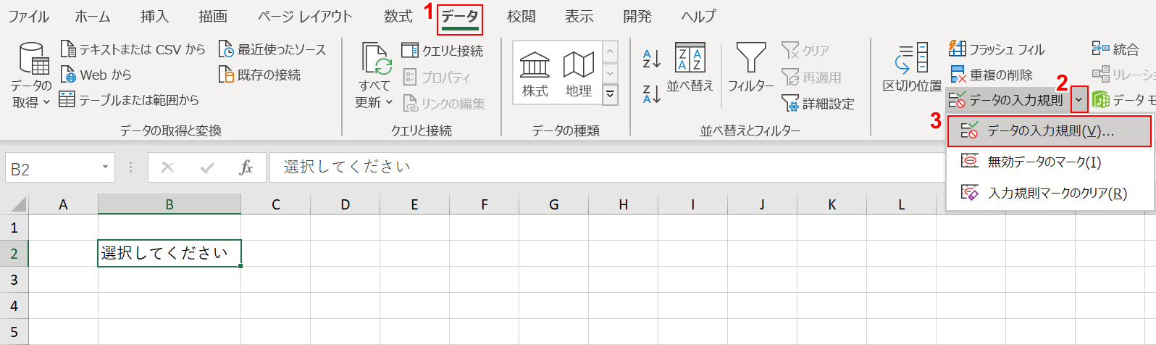
Task: Click the formula bar enter checkmark
Action: [x=207, y=167]
